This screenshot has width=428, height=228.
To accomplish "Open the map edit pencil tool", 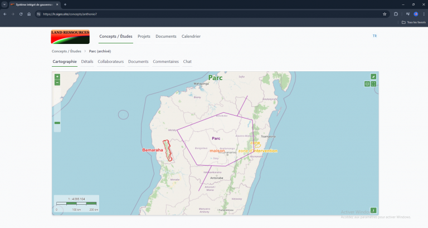I will point(373,77).
